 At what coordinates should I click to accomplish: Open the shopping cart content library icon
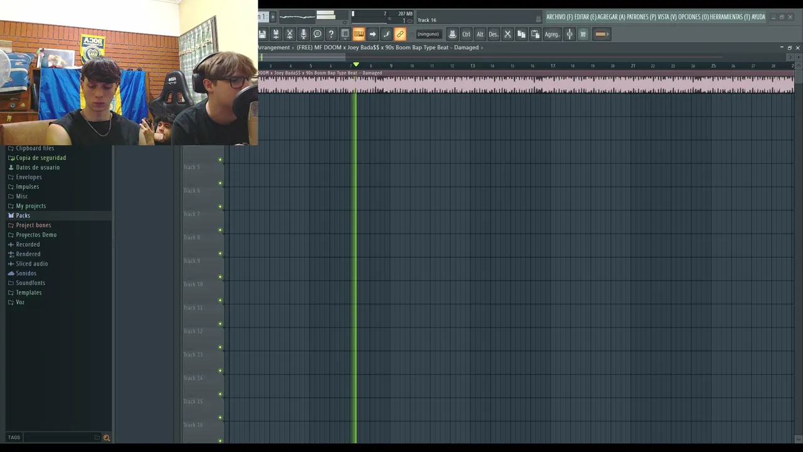[x=583, y=34]
